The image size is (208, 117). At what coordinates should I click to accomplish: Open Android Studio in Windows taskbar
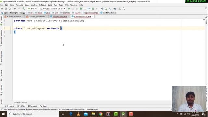(x=123, y=114)
